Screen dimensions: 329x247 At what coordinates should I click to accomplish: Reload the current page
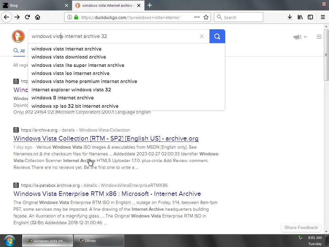[27, 17]
